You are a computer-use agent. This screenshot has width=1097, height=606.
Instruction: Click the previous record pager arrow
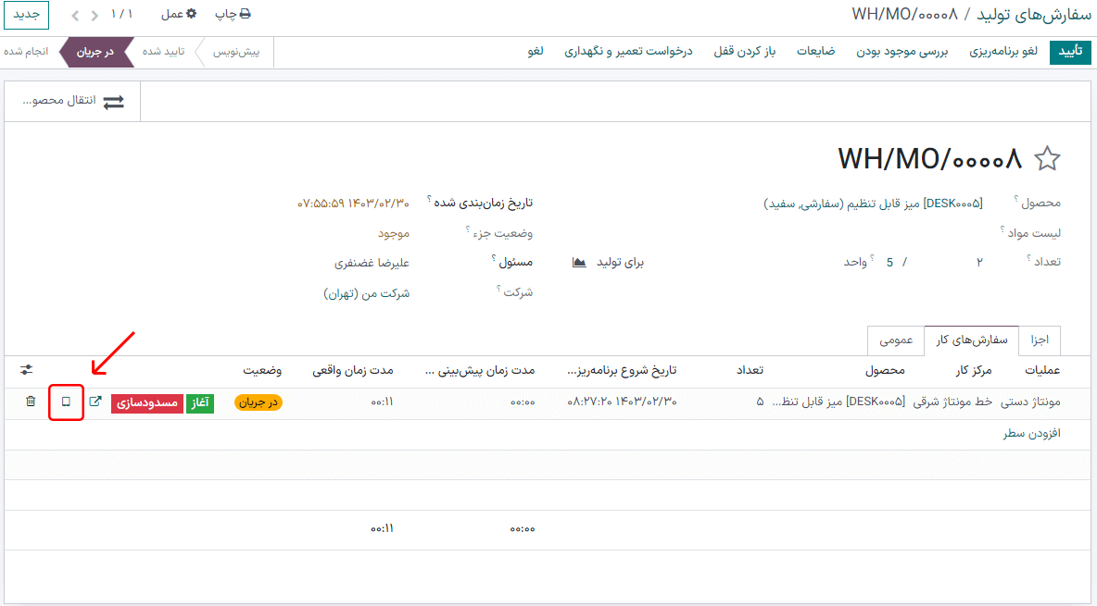pos(94,15)
